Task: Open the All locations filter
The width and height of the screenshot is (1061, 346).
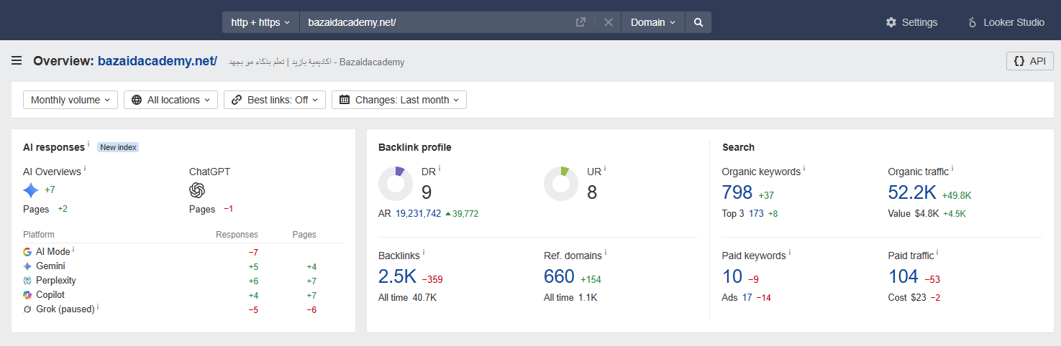Action: [170, 100]
